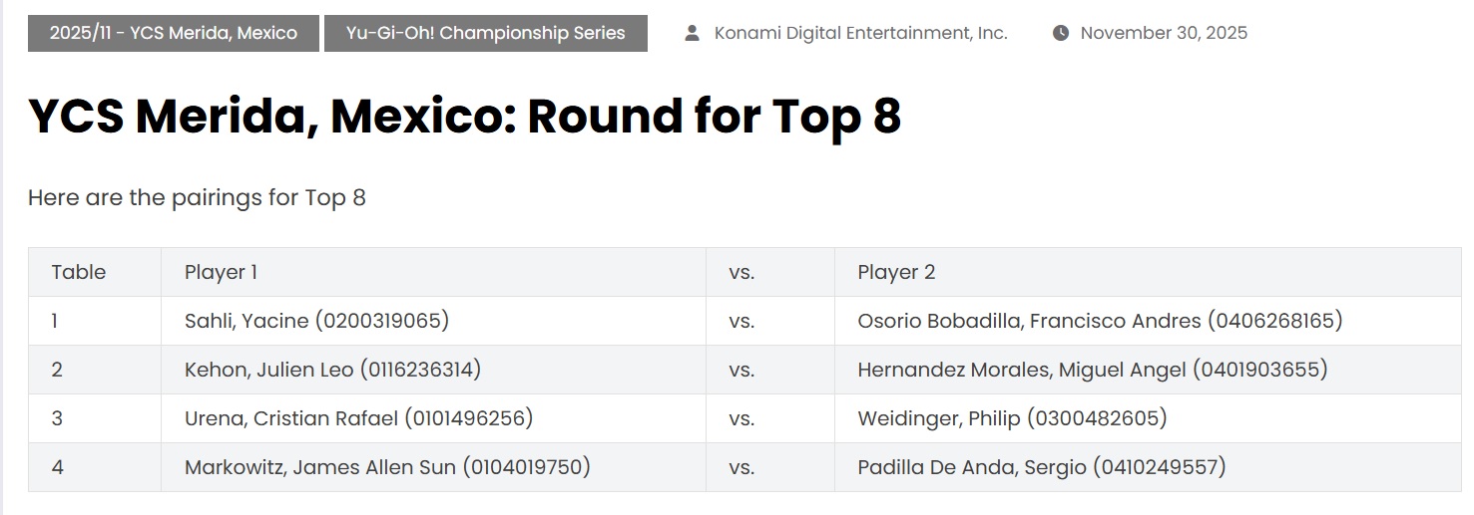Click the Here are the pairings text
Screen dimensions: 1474x515
pos(197,197)
